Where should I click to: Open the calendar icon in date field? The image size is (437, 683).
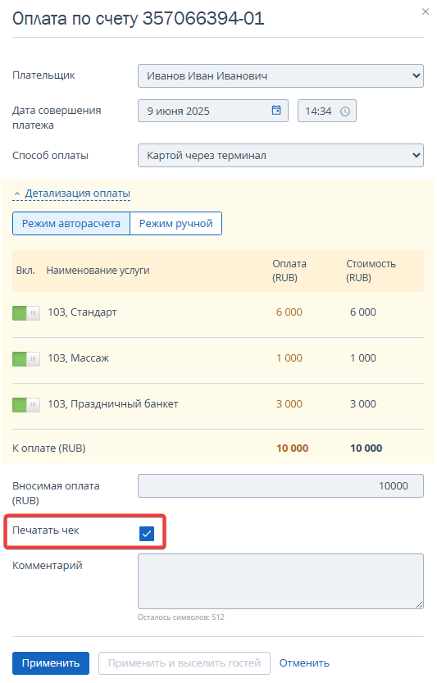[x=276, y=110]
